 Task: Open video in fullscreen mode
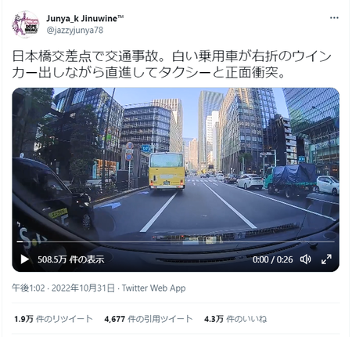pyautogui.click(x=326, y=259)
